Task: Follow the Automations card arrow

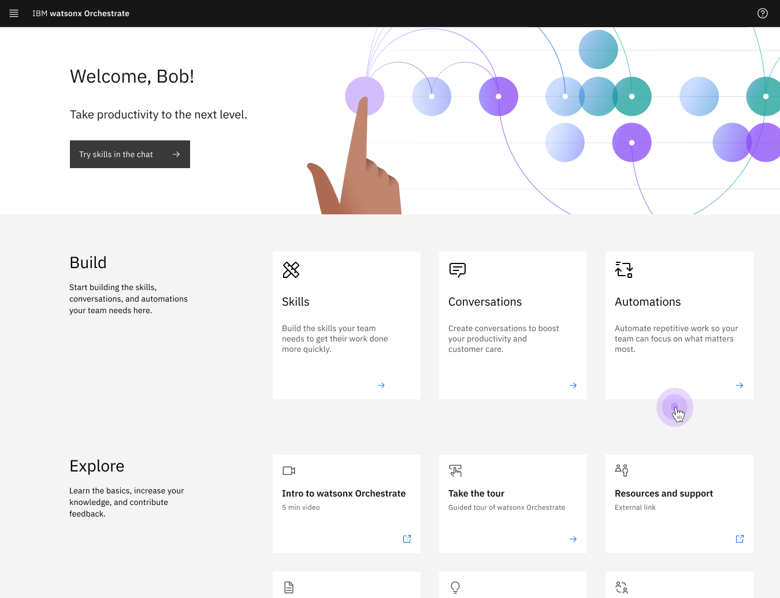Action: (740, 385)
